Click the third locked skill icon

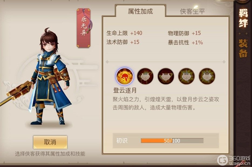[x=166, y=76]
